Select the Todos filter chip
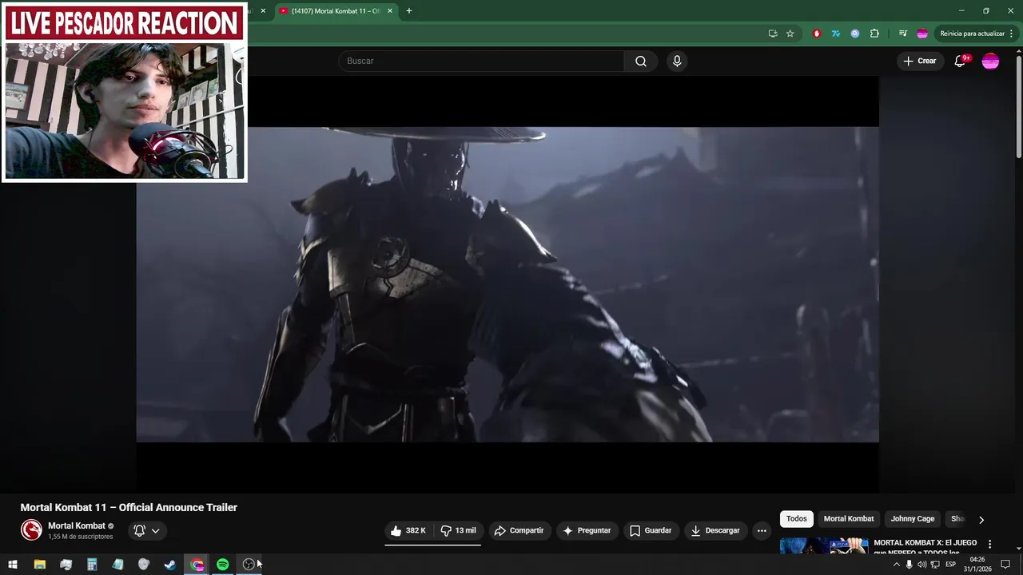This screenshot has height=575, width=1023. [x=797, y=519]
